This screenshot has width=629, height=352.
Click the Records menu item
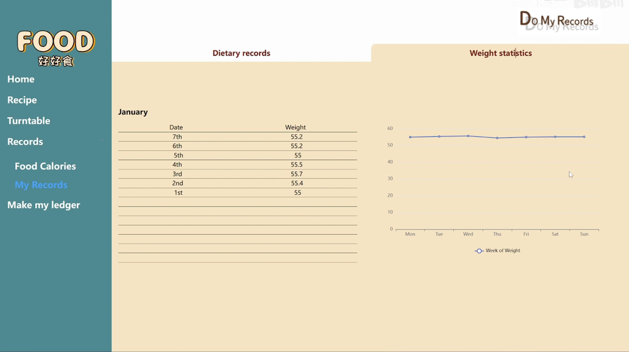[x=25, y=142]
